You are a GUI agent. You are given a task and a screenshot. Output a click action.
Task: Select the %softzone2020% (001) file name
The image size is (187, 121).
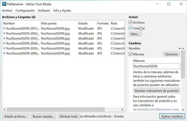pos(23,28)
